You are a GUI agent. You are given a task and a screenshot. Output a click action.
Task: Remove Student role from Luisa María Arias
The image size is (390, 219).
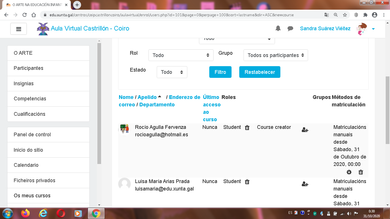coord(247,182)
